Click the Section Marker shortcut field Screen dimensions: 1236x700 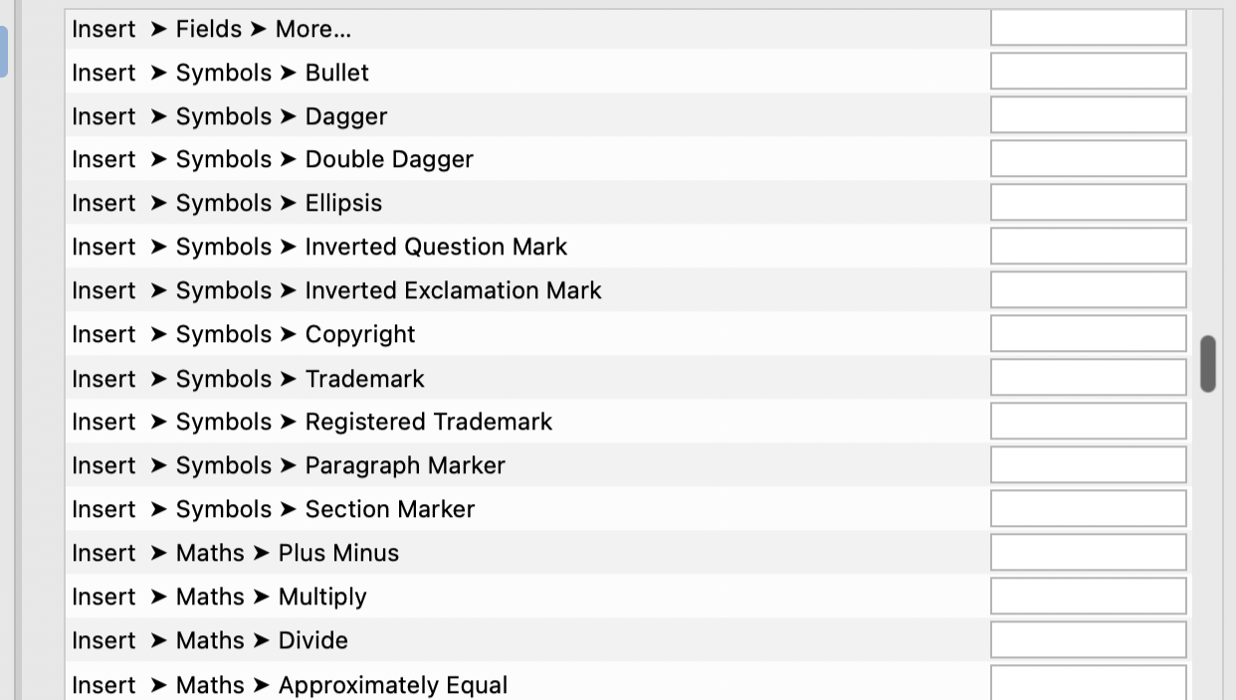pos(1088,508)
